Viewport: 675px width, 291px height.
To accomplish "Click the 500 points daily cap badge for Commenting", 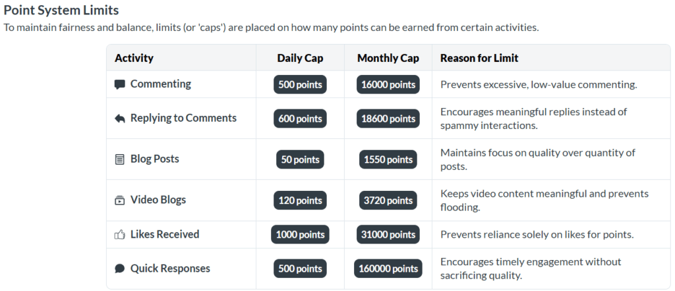I will (x=300, y=84).
